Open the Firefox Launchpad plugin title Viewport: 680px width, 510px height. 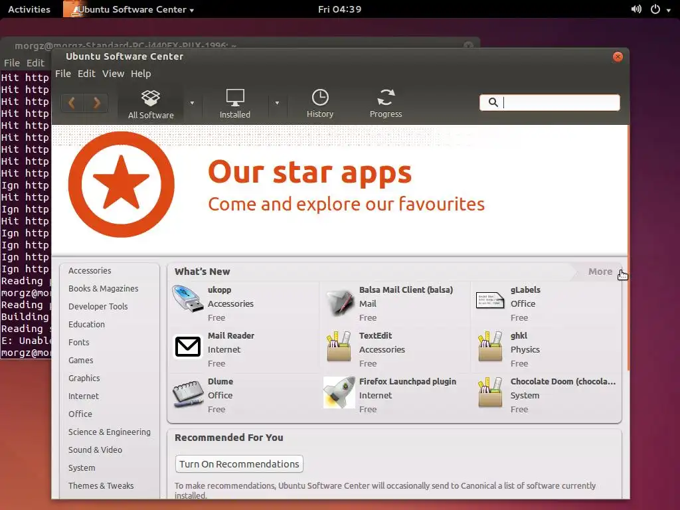408,382
